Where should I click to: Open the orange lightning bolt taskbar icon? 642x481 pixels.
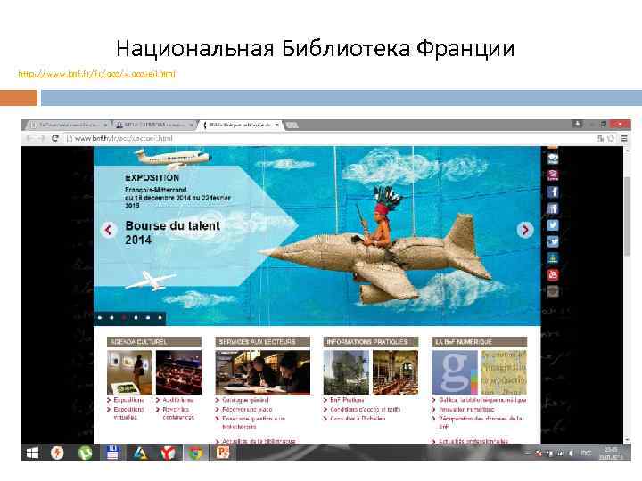(x=57, y=452)
